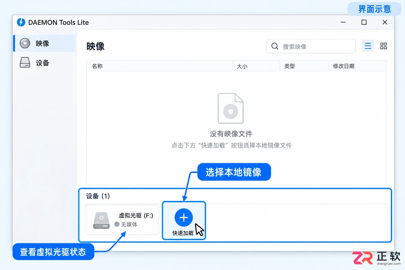The height and width of the screenshot is (270, 405).
Task: Sort by 修改日期 column header
Action: coord(357,66)
